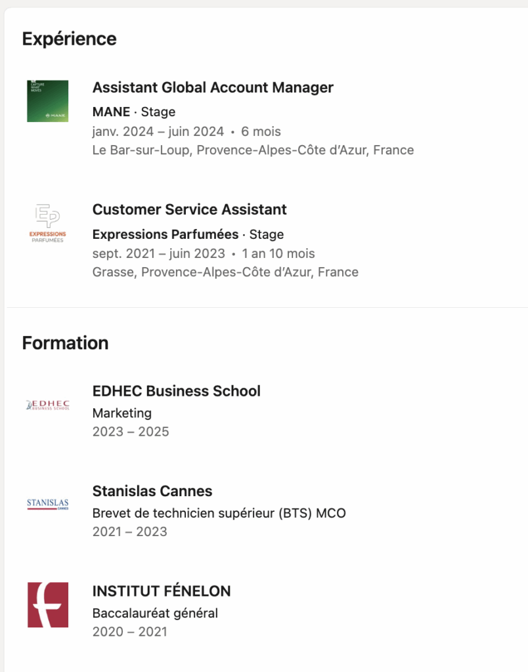
Task: Open the Assistant Global Account Manager position
Action: [213, 87]
